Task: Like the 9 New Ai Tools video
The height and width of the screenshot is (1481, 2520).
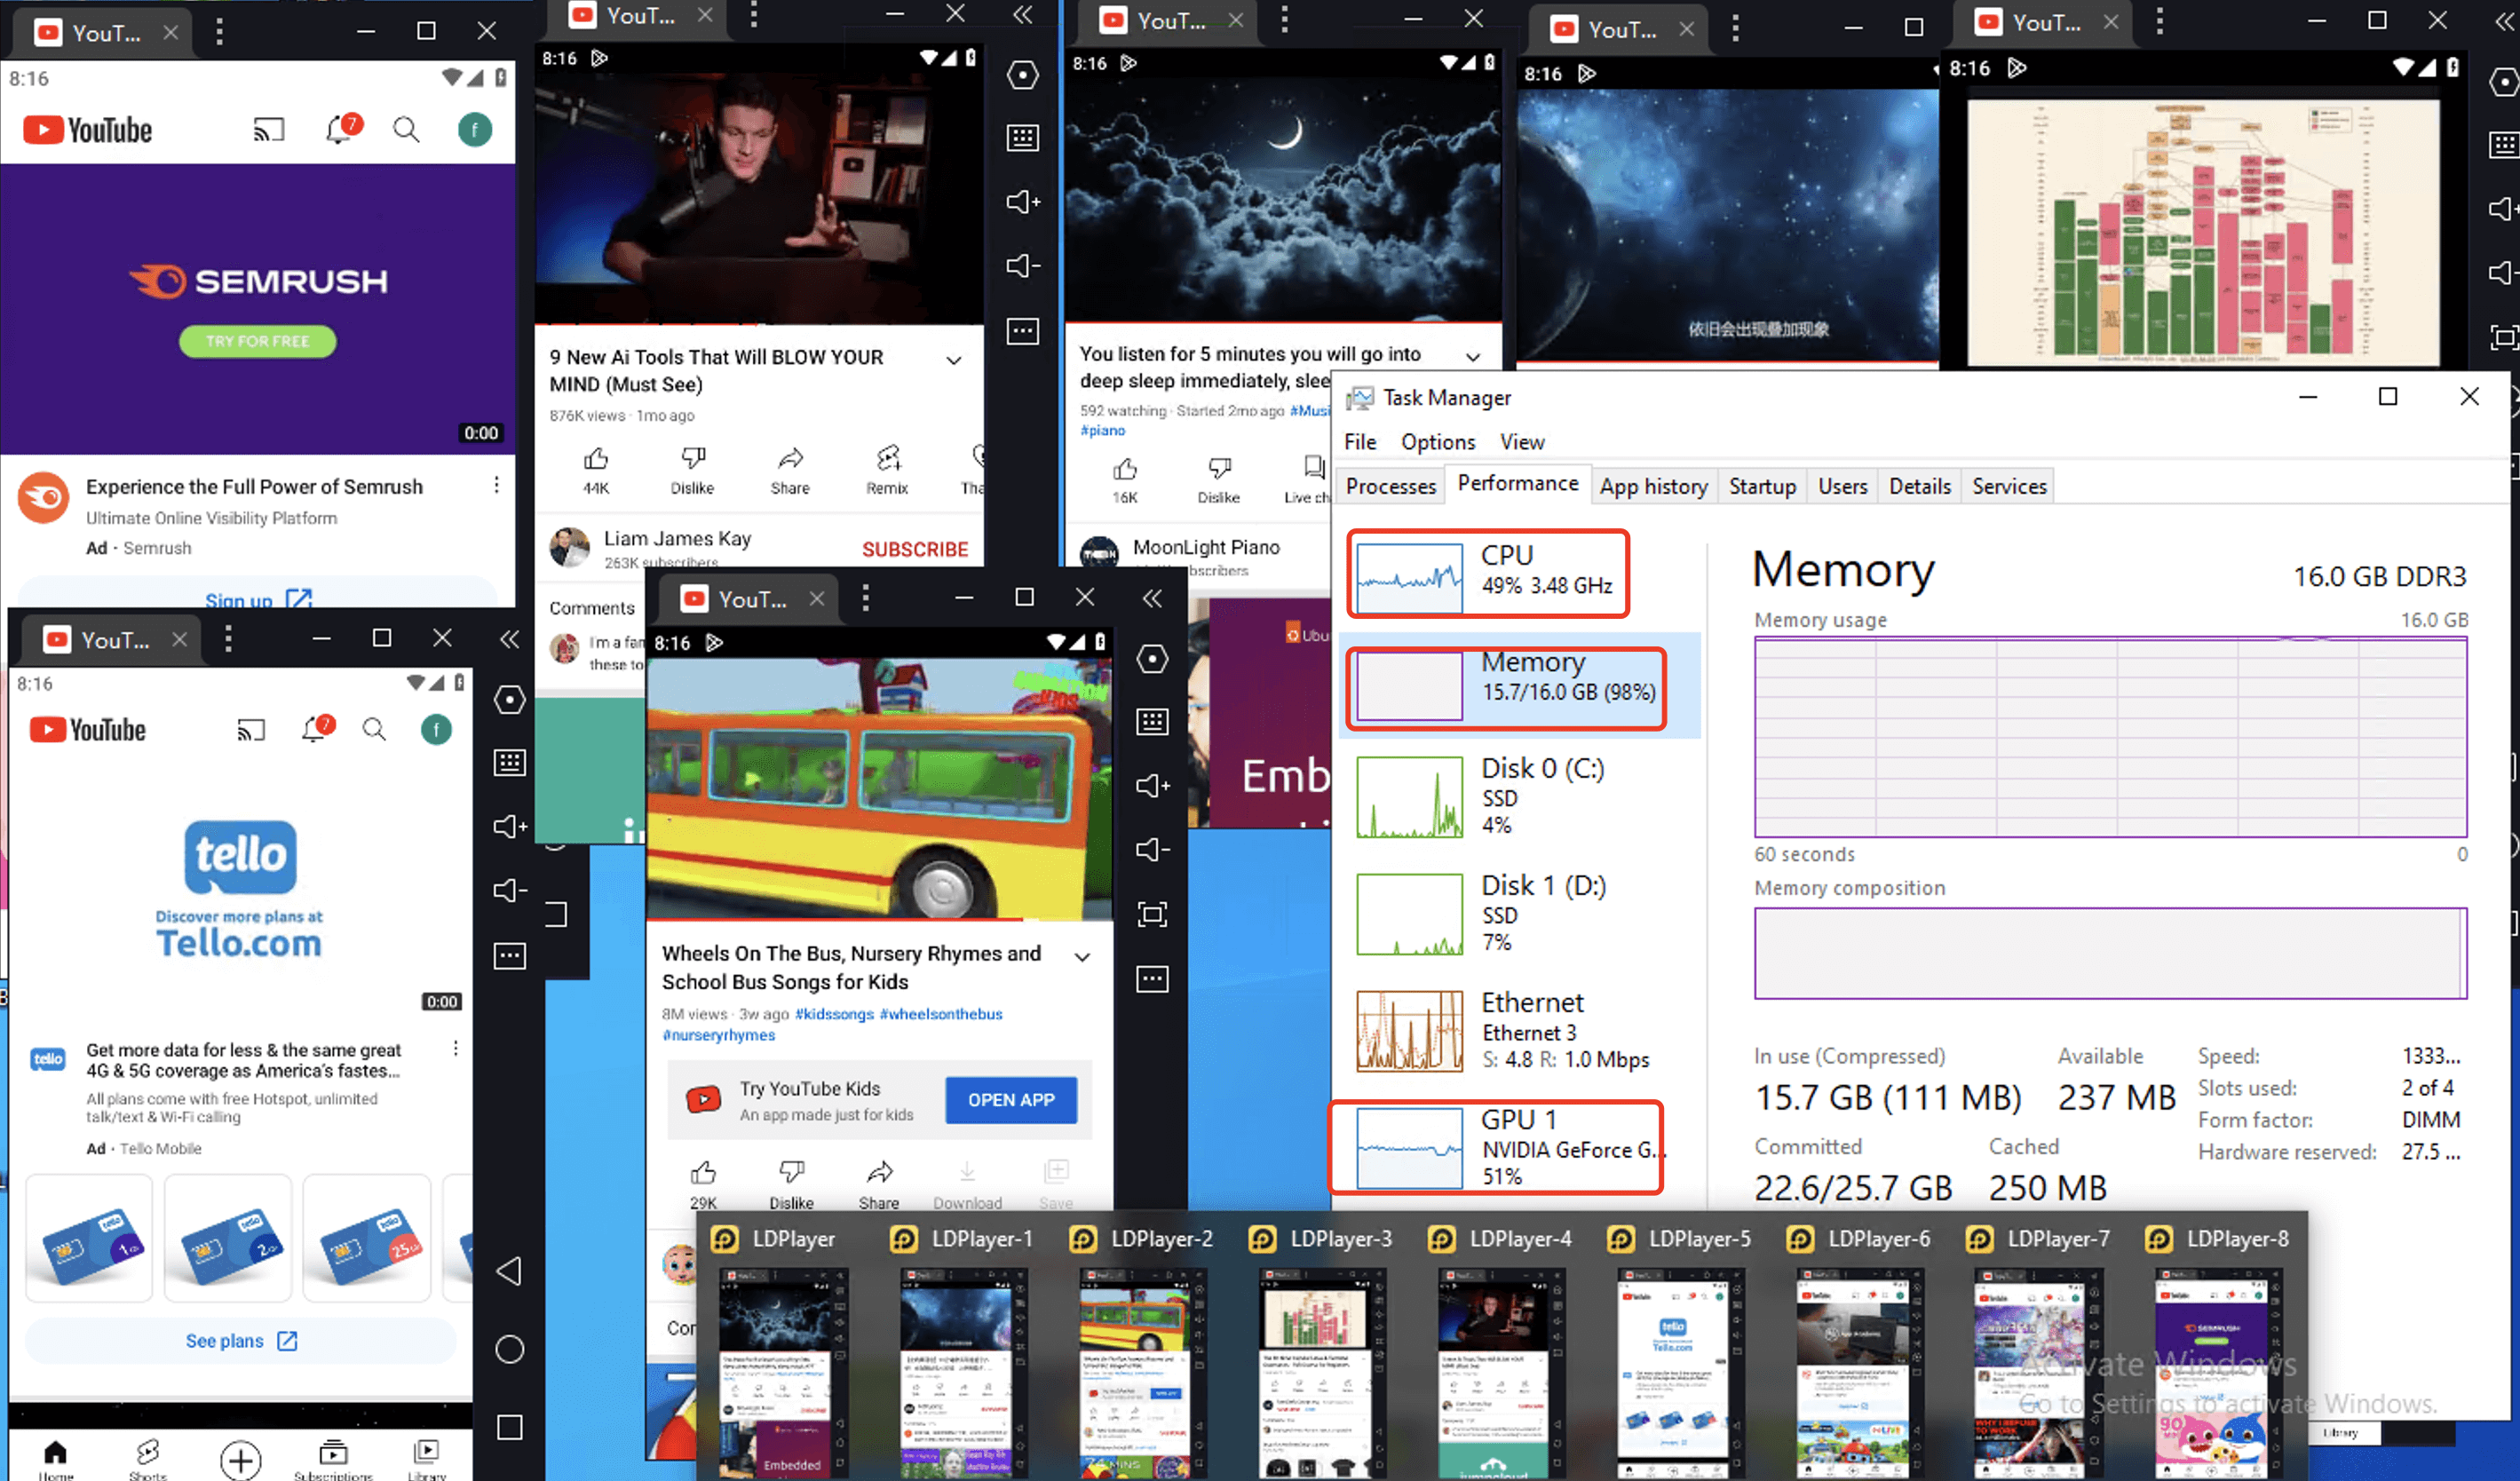Action: pos(596,459)
